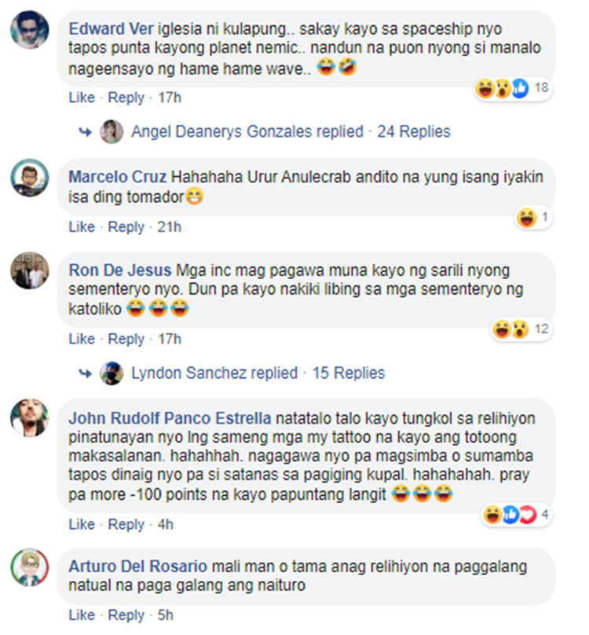Image resolution: width=589 pixels, height=635 pixels.
Task: Reply to Marcelo Cruz's comment
Action: click(x=126, y=227)
